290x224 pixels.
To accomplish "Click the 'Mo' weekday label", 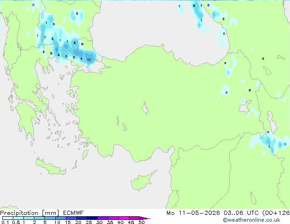I will coord(171,213).
